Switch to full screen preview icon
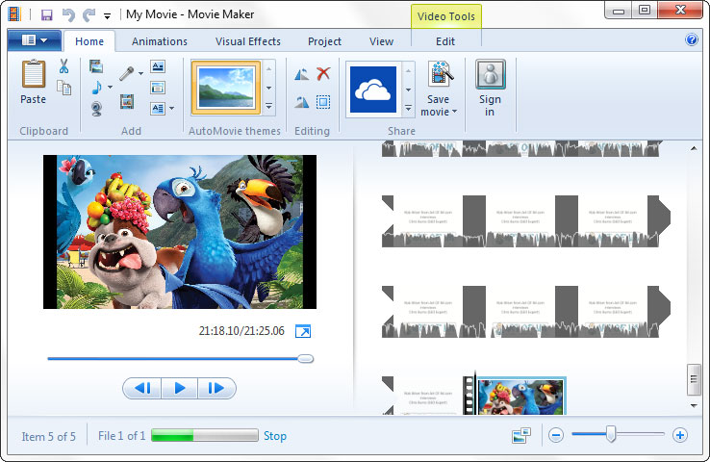The image size is (710, 462). (x=303, y=331)
